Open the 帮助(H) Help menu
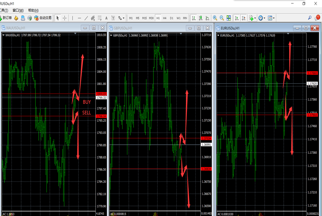Viewport: 322px width, 216px height. point(33,10)
